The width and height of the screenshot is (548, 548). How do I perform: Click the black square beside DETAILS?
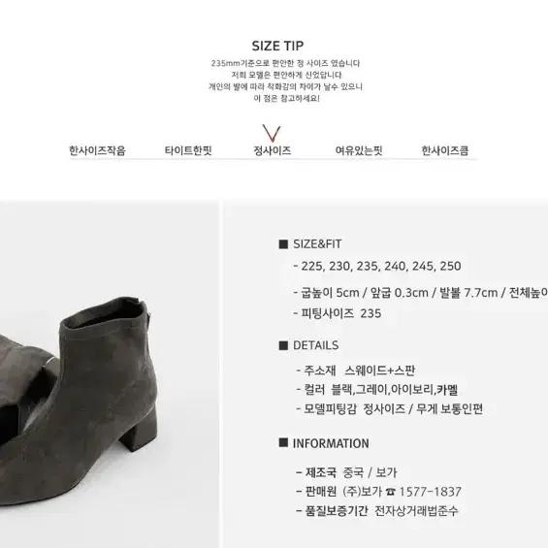(283, 345)
